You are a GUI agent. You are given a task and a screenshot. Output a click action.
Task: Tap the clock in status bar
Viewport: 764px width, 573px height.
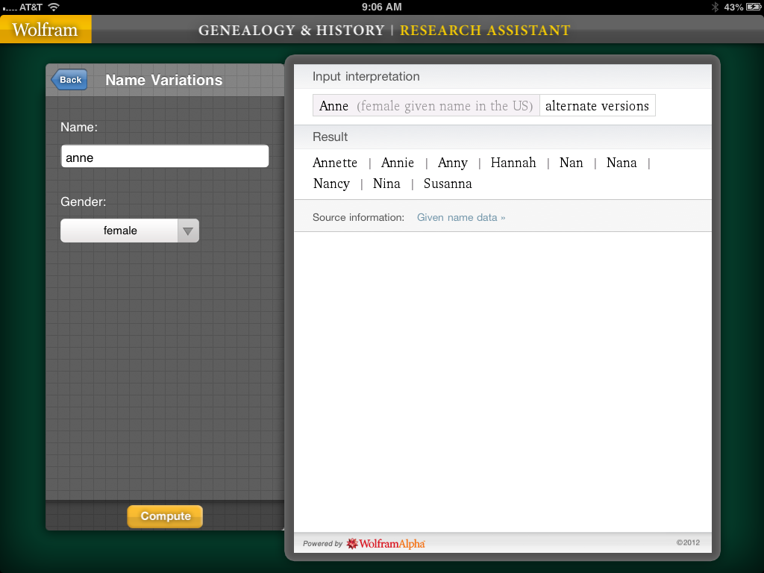[x=381, y=7]
